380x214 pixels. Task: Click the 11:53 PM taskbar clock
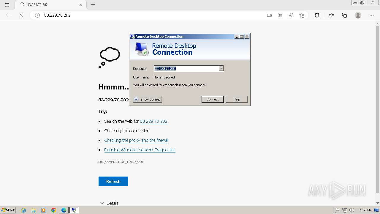[365, 210]
